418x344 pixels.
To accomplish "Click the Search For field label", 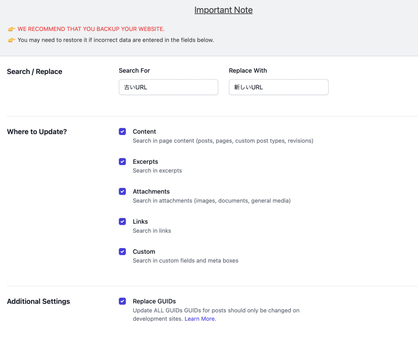I will (x=134, y=71).
